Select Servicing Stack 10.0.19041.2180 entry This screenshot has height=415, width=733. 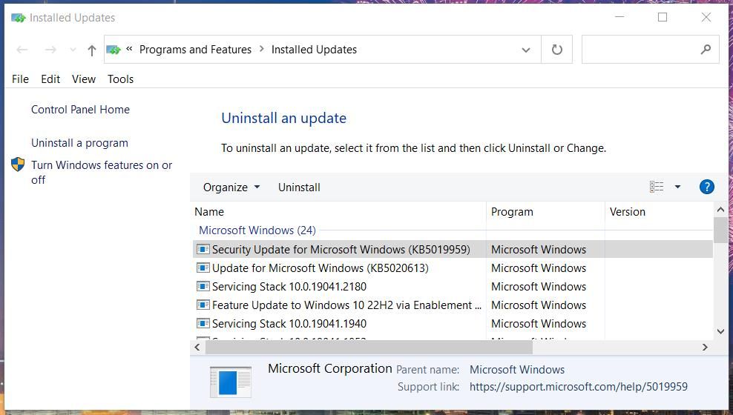pos(289,287)
